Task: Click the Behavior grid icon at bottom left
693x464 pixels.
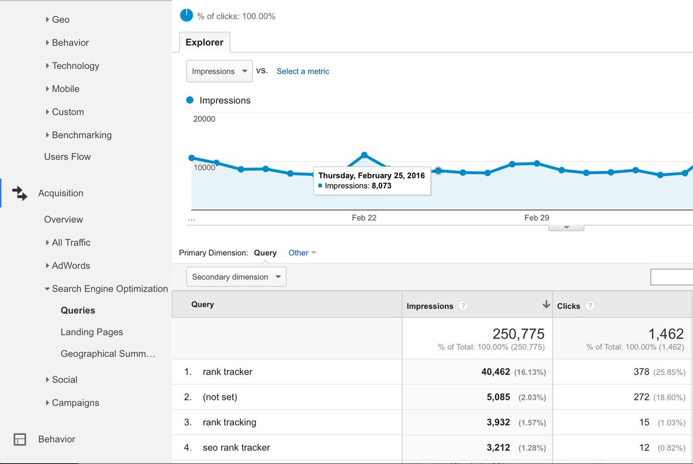Action: [x=20, y=439]
